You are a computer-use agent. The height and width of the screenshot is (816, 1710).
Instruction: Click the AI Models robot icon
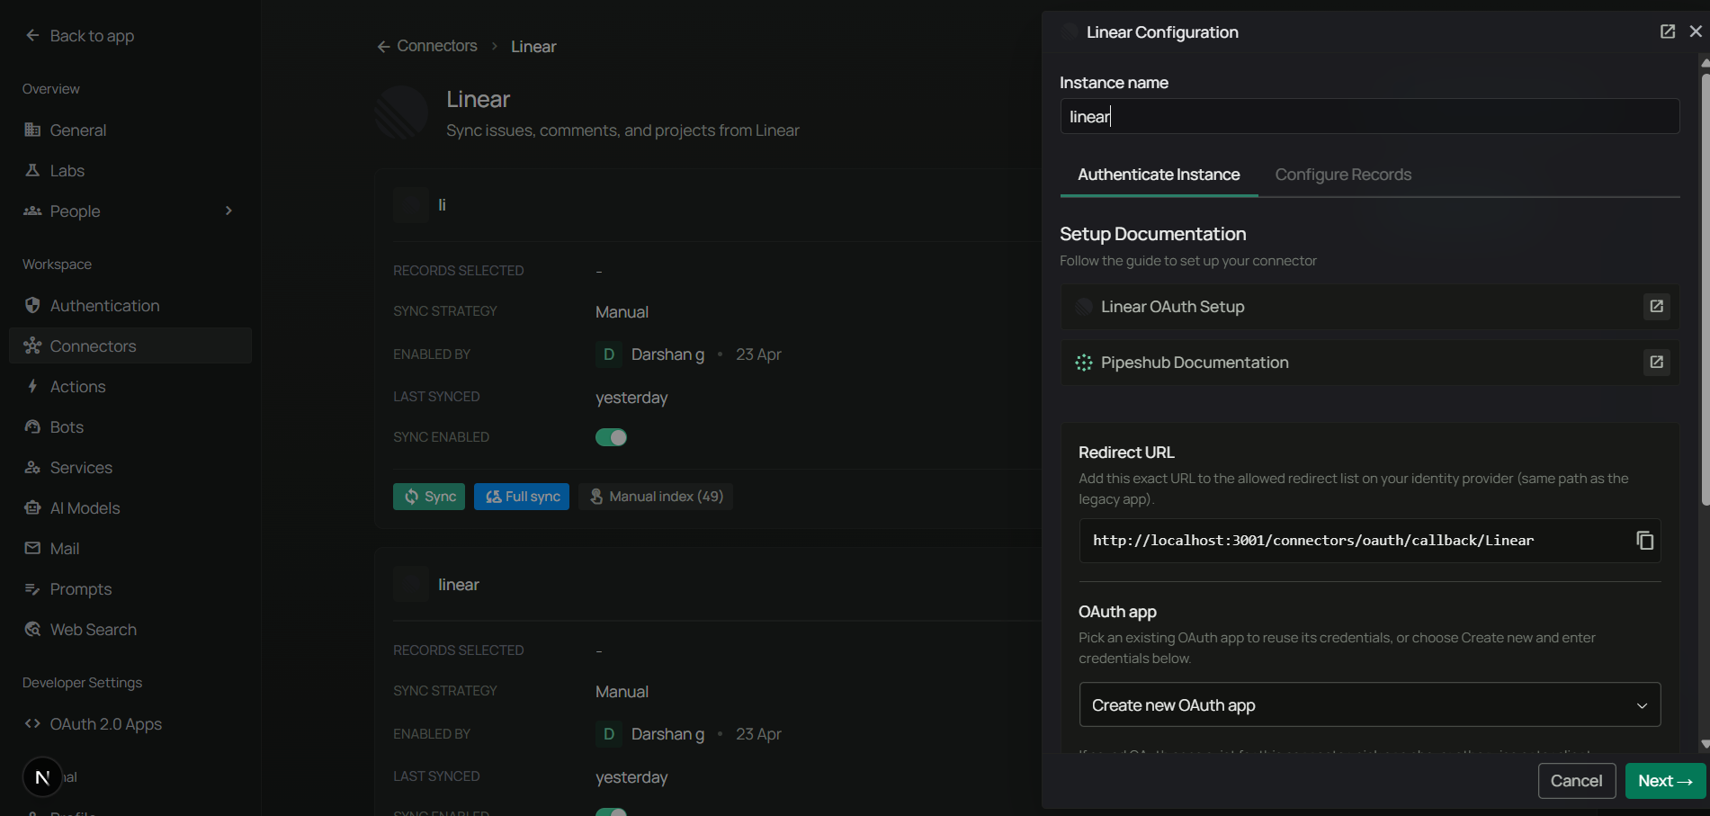pyautogui.click(x=32, y=507)
